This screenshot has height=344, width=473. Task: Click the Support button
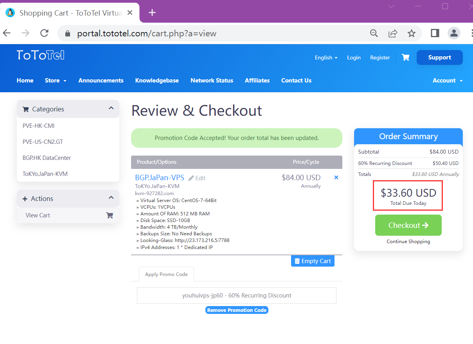coord(439,57)
